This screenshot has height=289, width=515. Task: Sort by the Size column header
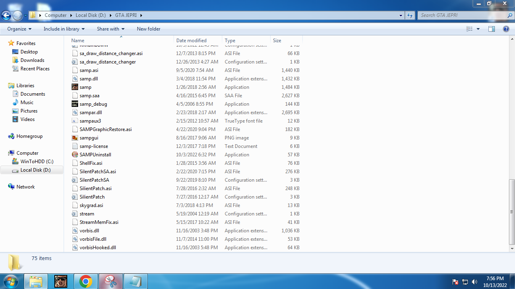[x=286, y=41]
